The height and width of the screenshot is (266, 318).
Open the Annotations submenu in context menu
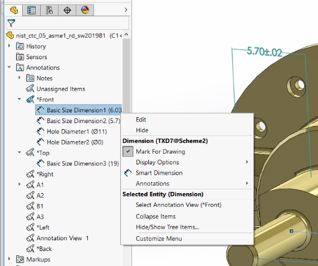point(187,184)
